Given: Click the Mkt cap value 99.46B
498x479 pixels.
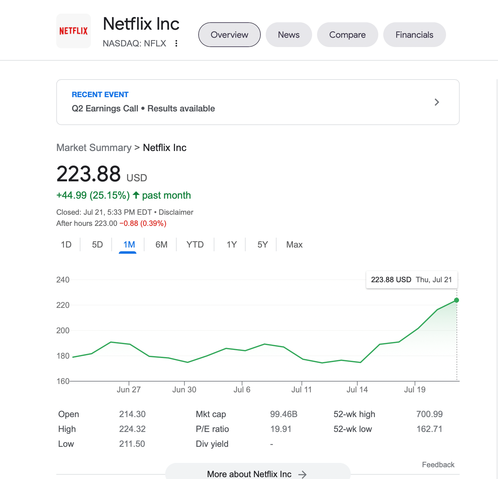Looking at the screenshot, I should [x=284, y=414].
